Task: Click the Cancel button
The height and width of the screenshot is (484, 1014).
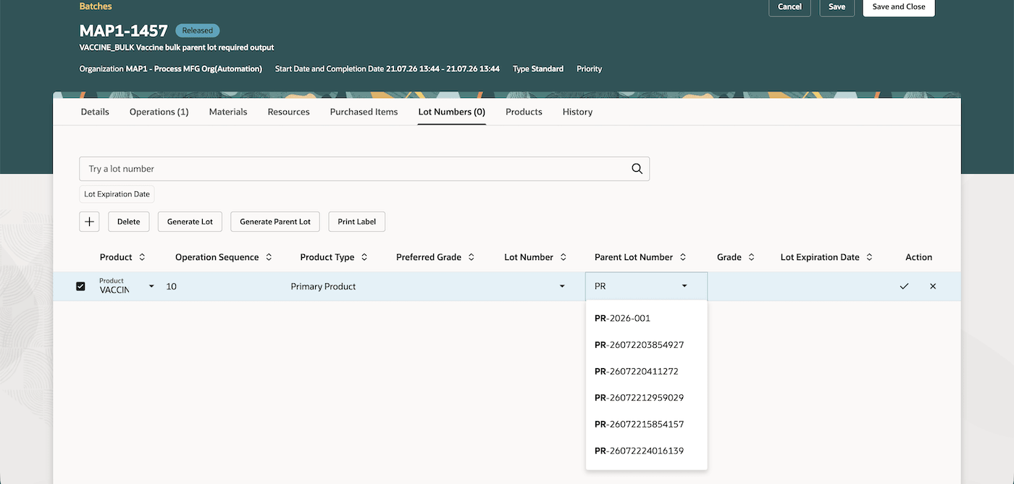Action: click(x=789, y=7)
